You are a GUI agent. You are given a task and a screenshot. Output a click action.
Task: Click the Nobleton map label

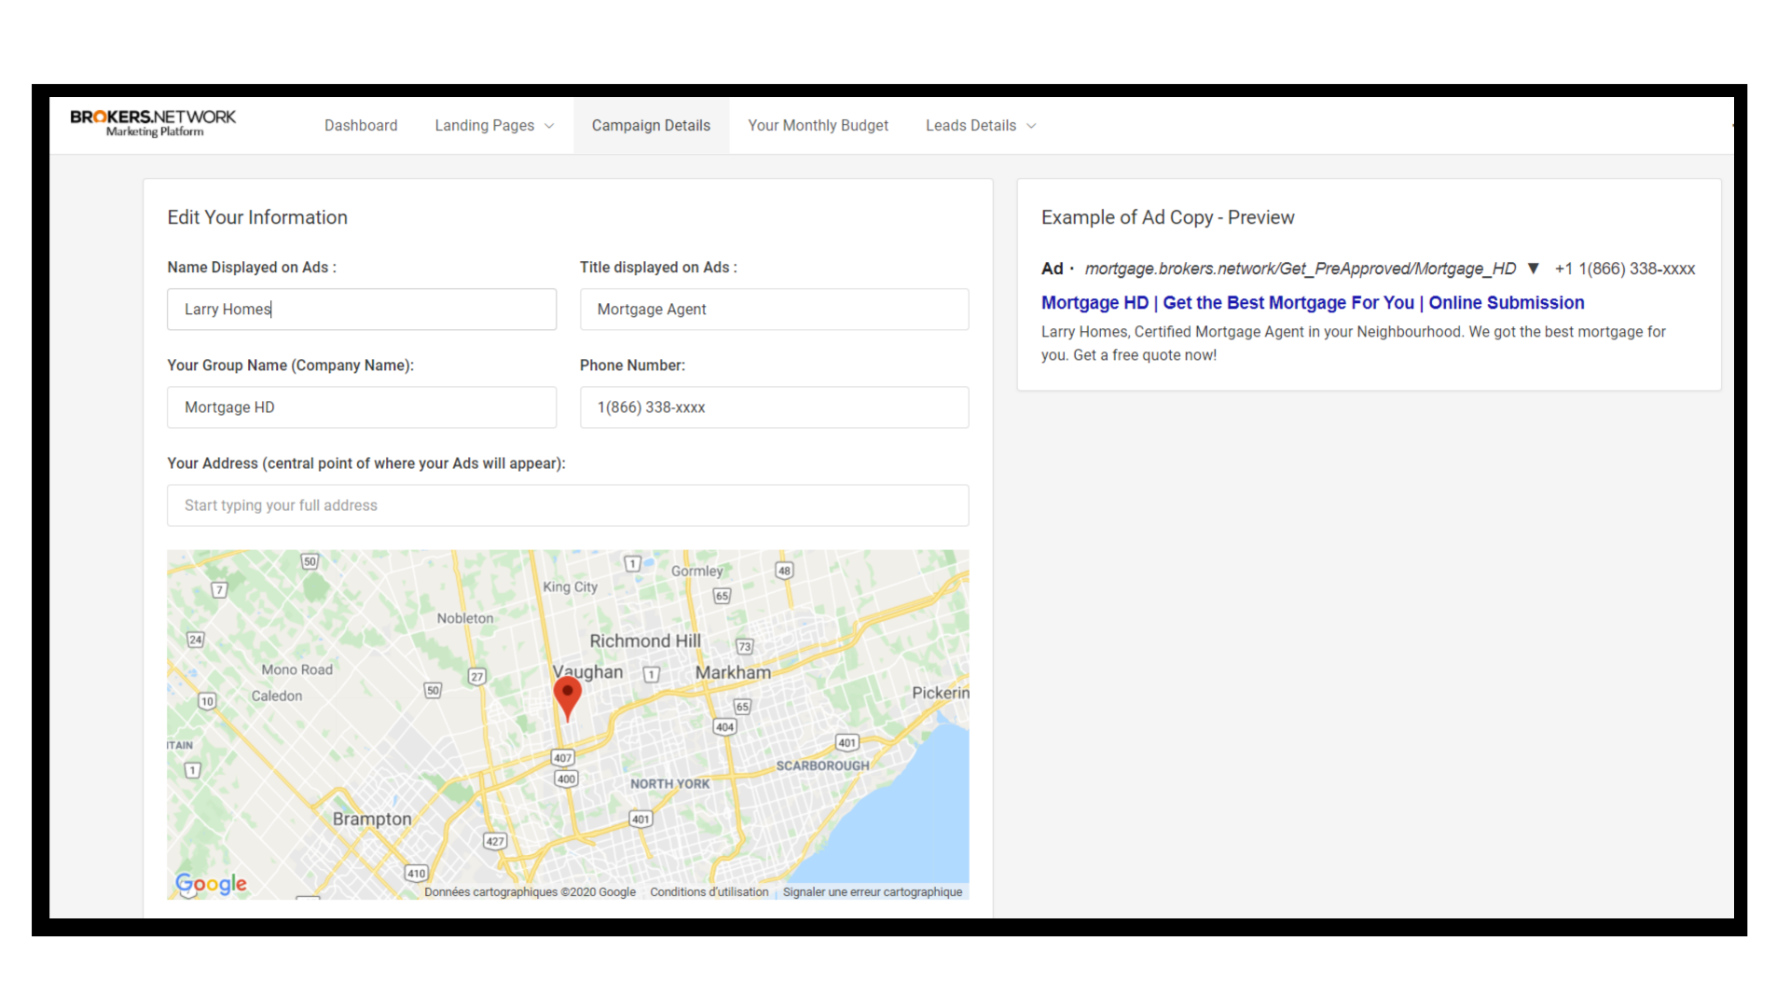465,618
